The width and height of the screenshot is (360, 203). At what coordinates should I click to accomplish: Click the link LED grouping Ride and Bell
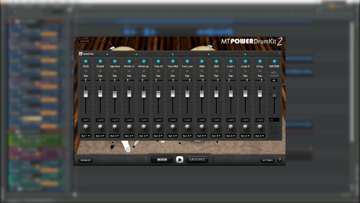(x=209, y=54)
